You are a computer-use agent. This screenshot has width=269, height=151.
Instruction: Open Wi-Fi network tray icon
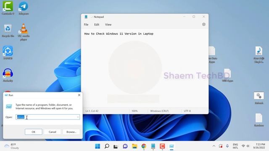[243, 146]
